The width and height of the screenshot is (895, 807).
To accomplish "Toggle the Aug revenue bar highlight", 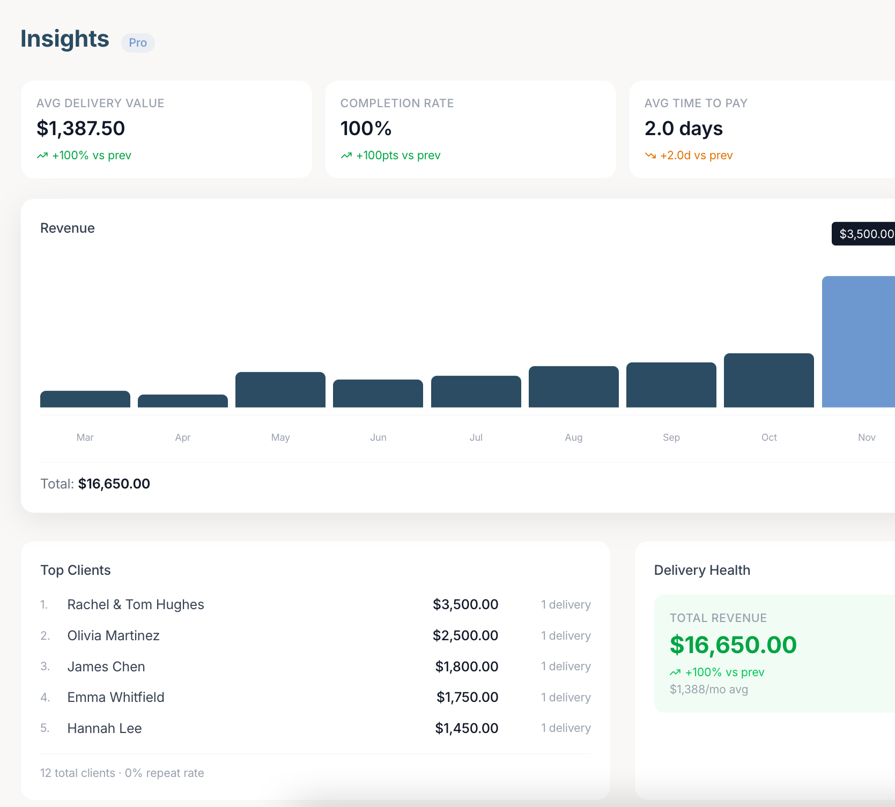I will click(x=573, y=386).
